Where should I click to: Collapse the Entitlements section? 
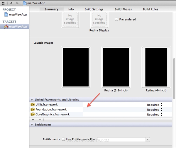(x=32, y=125)
